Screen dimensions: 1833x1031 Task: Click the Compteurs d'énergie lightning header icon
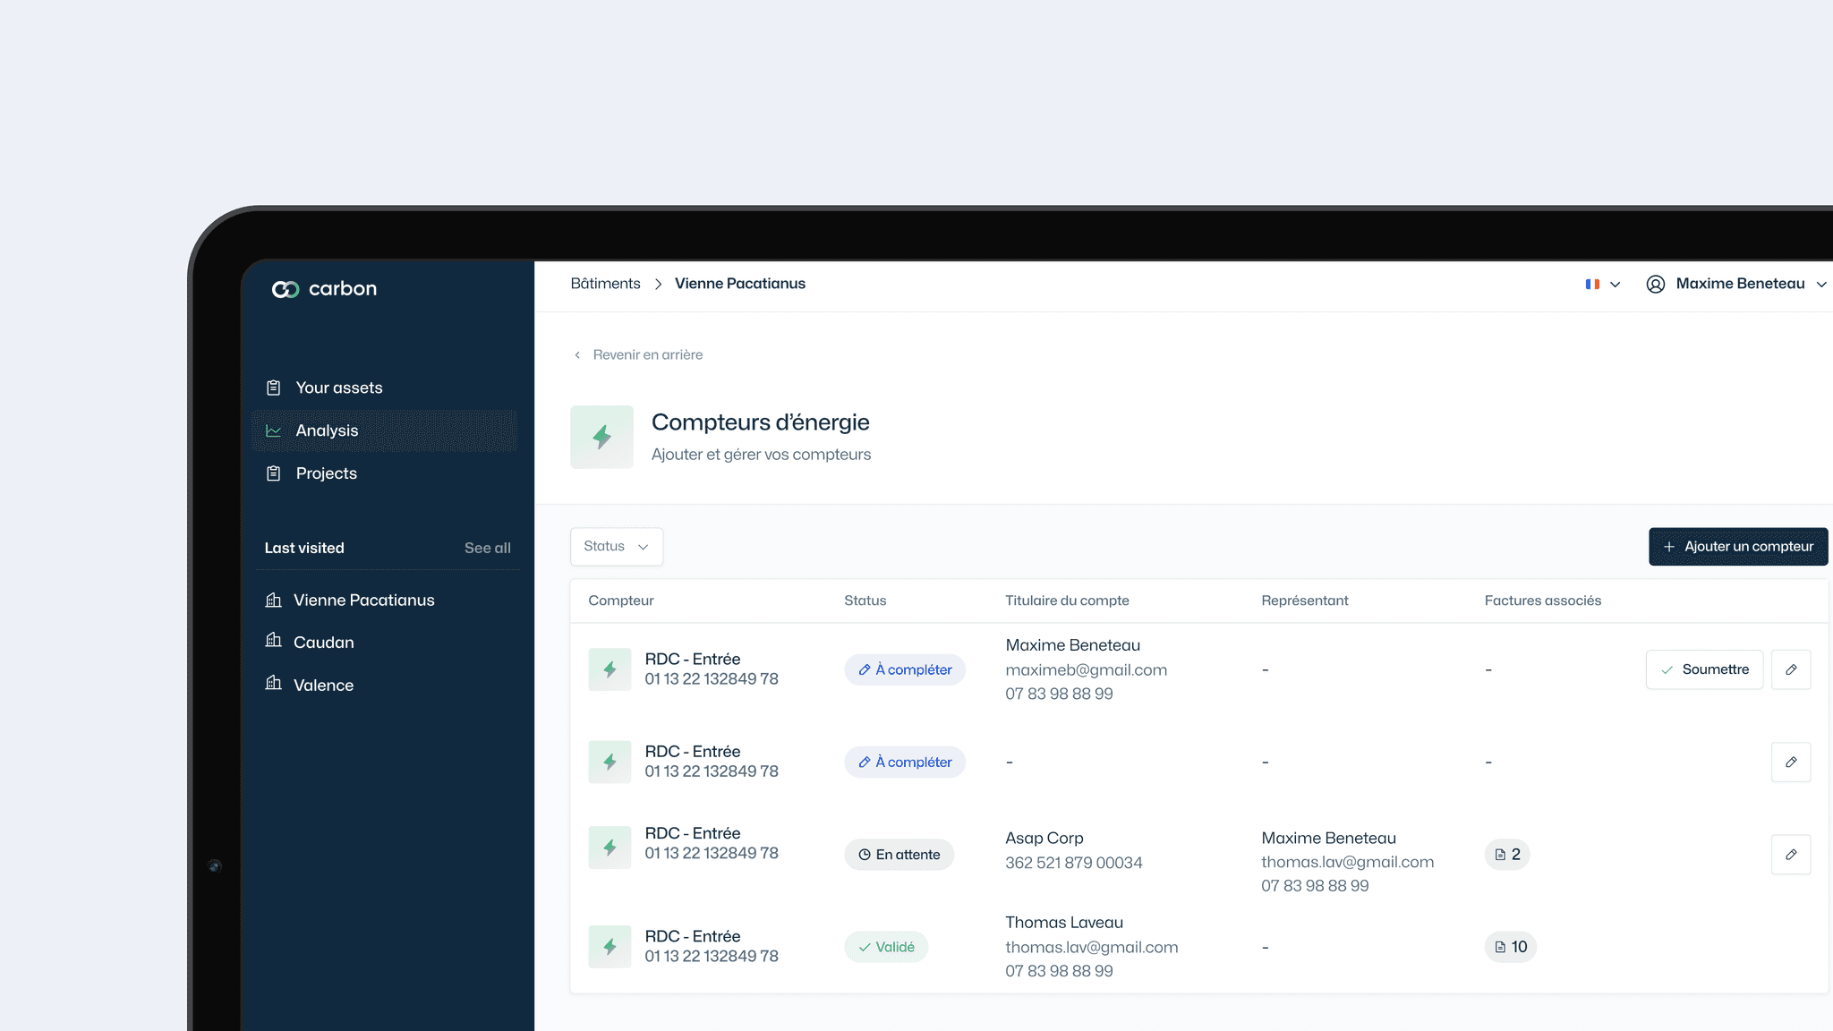click(601, 437)
